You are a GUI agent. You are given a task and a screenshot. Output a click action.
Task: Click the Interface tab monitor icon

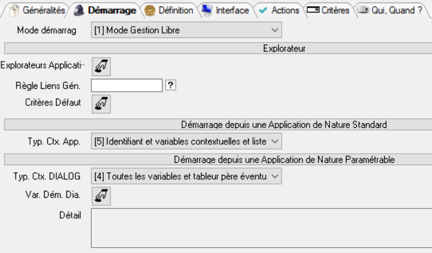[206, 10]
